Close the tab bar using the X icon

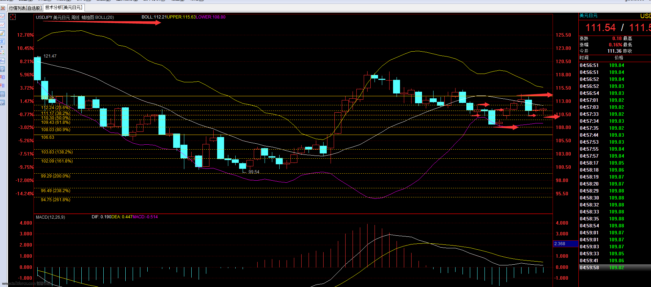point(3,8)
